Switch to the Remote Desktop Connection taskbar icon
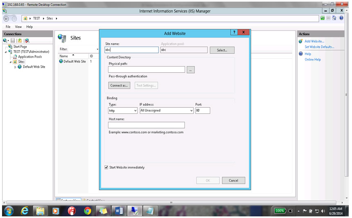This screenshot has width=352, height=218. [x=135, y=211]
